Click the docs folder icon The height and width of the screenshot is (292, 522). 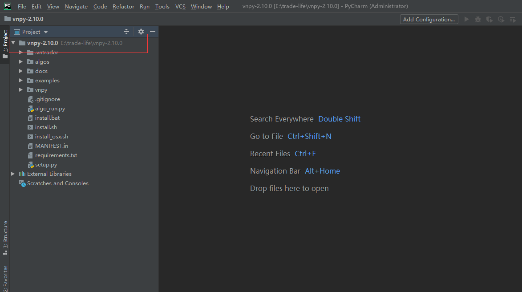point(30,71)
